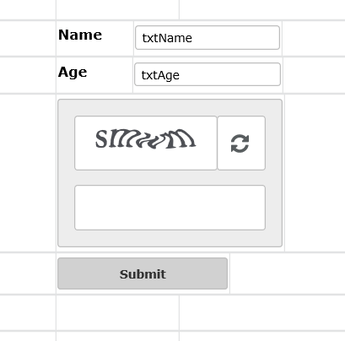Select empty cell left of Name label

pyautogui.click(x=28, y=38)
